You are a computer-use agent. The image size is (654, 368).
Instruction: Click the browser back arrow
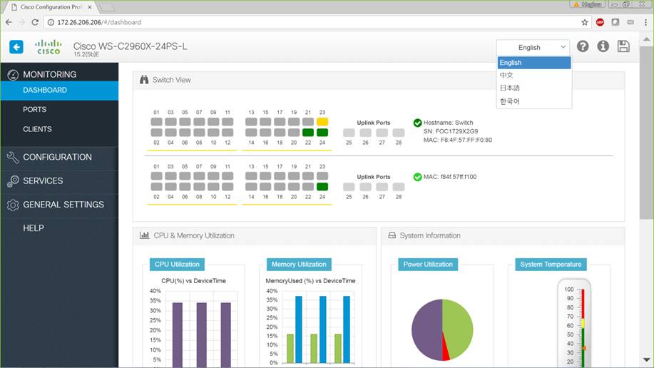(x=9, y=23)
